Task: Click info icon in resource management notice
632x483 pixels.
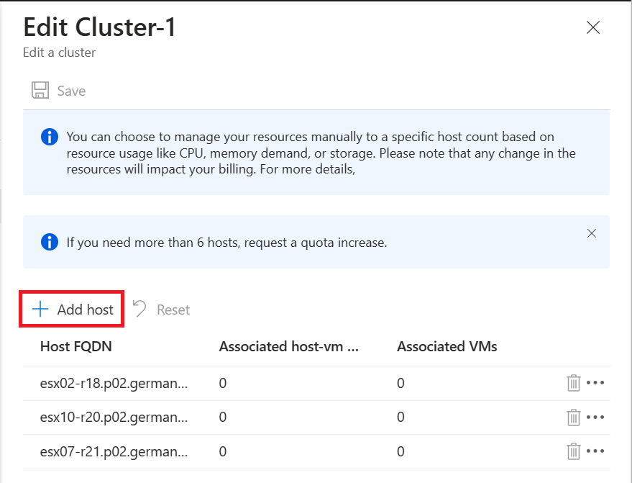Action: [50, 137]
